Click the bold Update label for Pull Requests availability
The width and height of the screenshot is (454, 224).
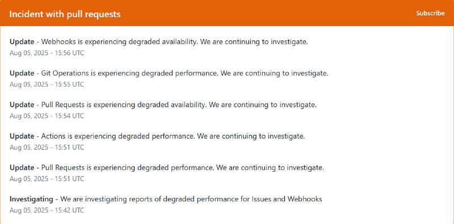[x=22, y=105]
